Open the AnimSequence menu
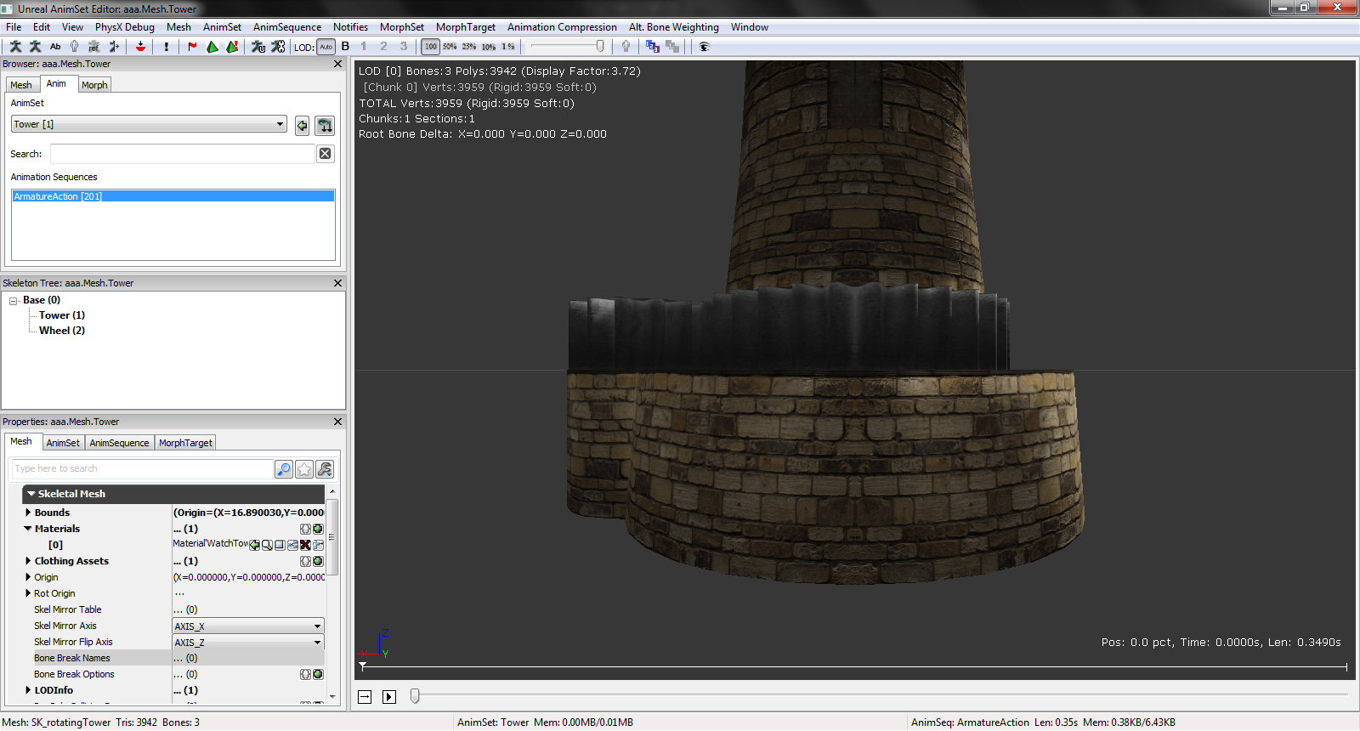 click(286, 27)
